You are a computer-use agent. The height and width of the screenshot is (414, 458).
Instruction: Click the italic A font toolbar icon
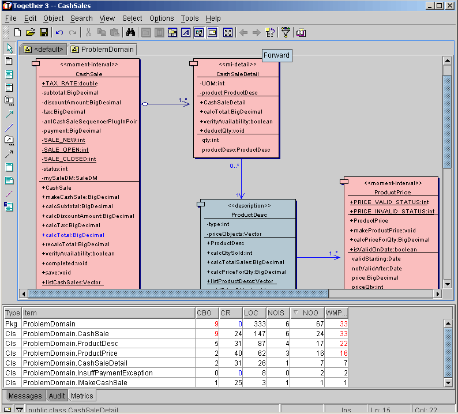pos(186,32)
